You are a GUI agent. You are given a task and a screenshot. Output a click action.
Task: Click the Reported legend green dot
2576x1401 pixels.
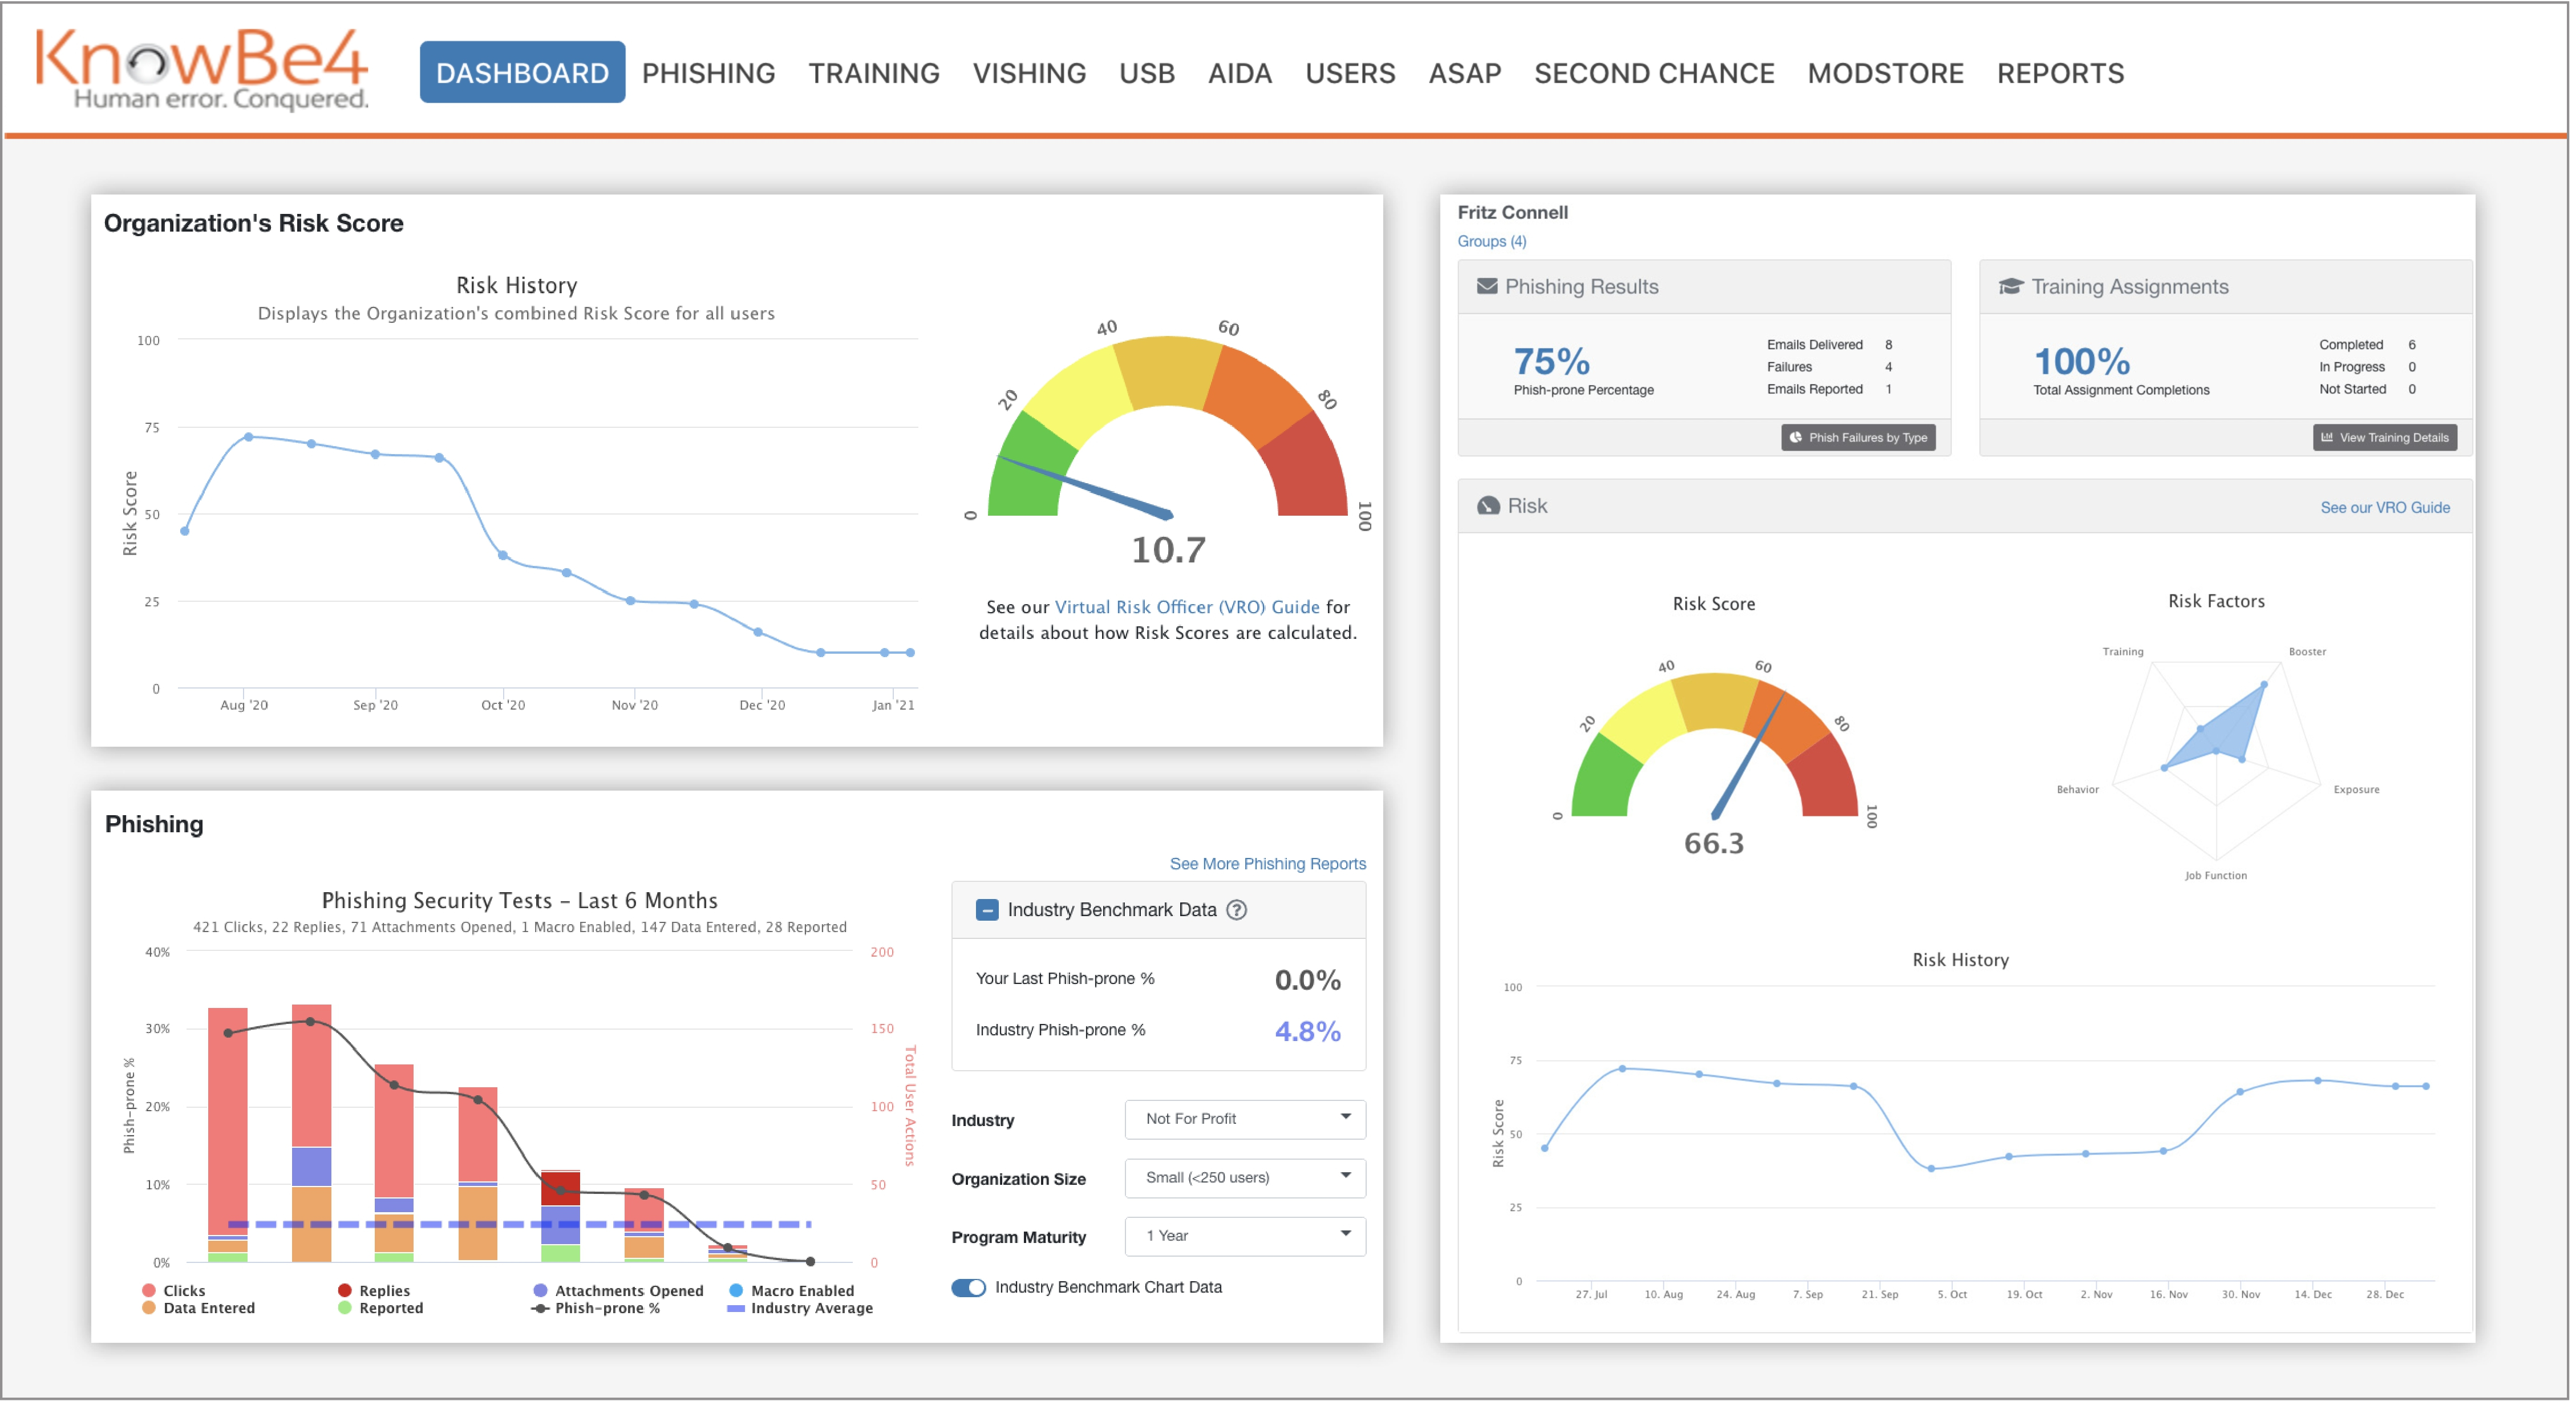coord(345,1308)
